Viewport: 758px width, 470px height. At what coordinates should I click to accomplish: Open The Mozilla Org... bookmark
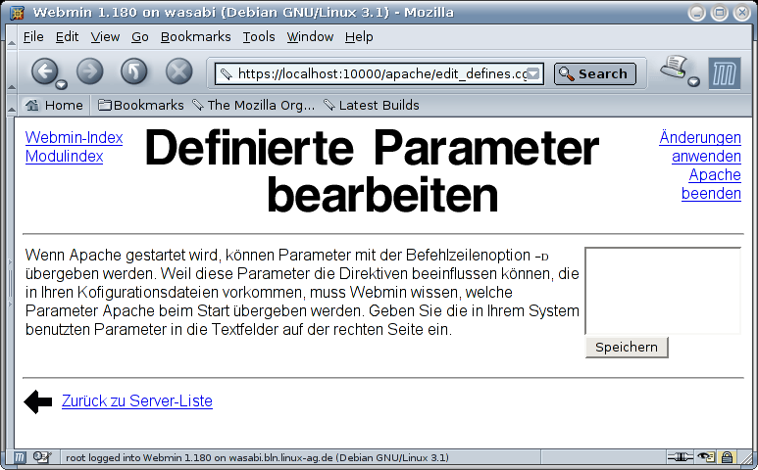tap(253, 105)
